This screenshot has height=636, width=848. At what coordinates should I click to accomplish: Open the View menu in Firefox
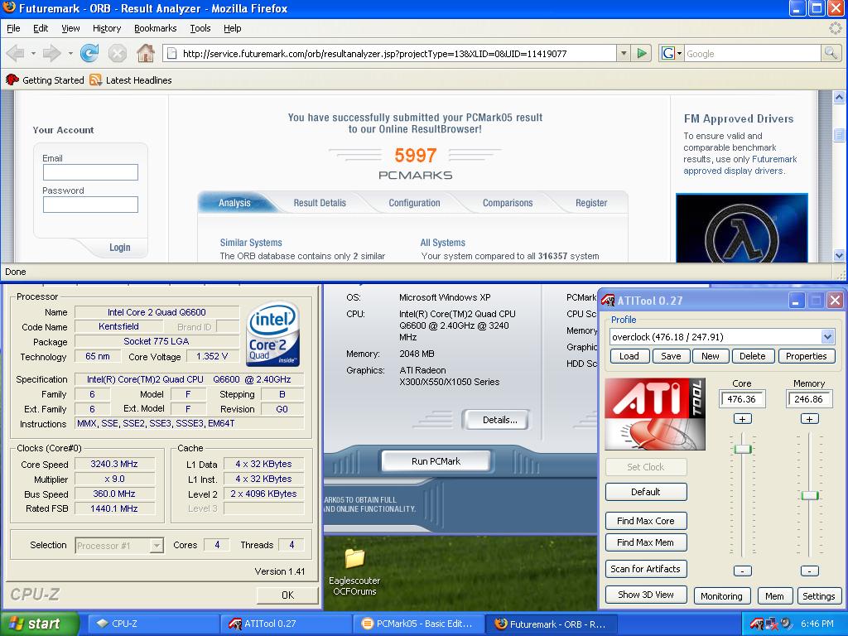70,28
